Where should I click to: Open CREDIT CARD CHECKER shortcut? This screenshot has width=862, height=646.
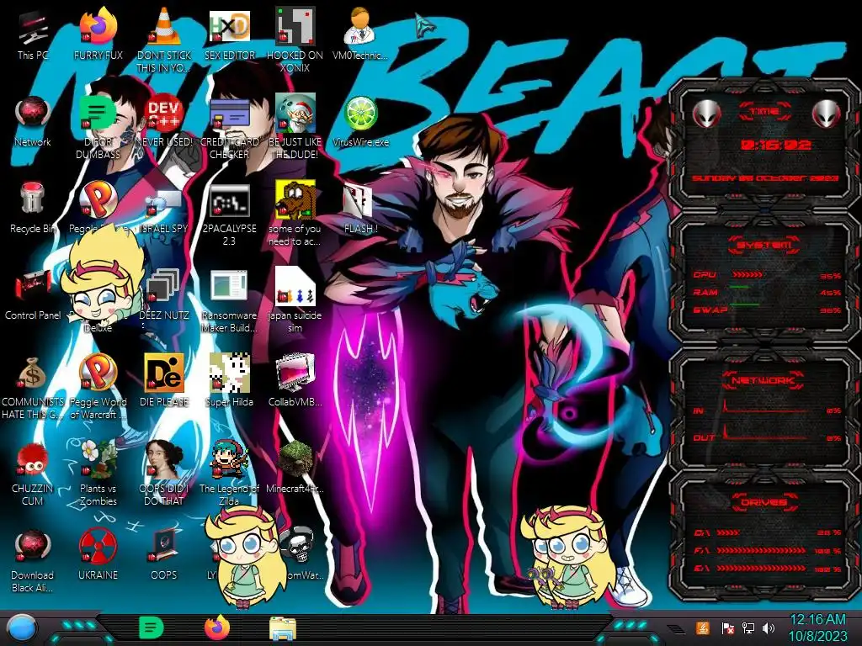pyautogui.click(x=229, y=128)
